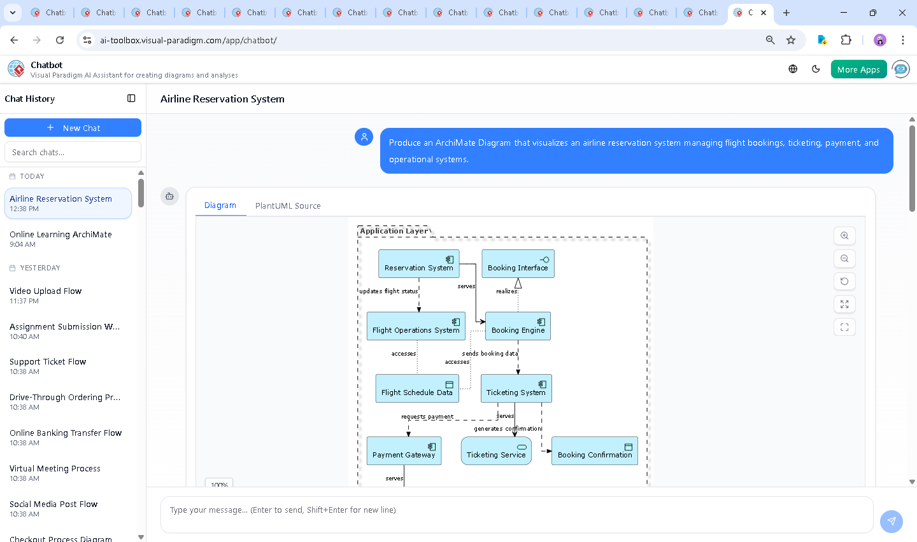
Task: Open fullscreen view of the diagram
Action: (844, 304)
